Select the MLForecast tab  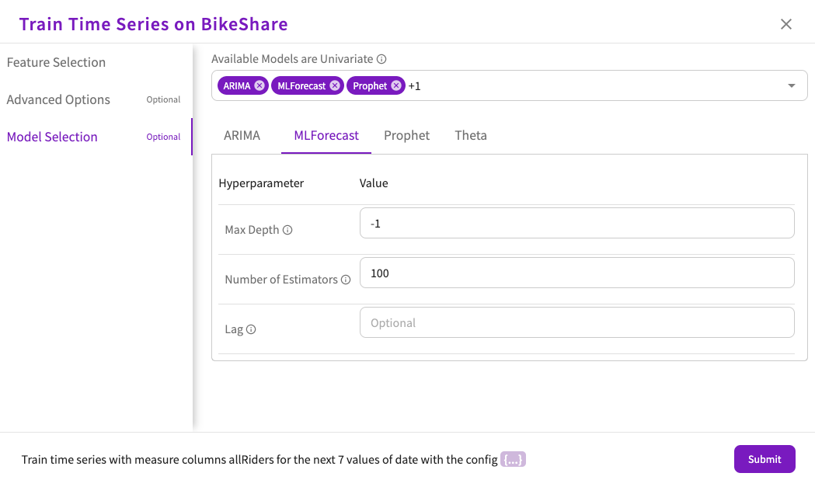pyautogui.click(x=326, y=136)
